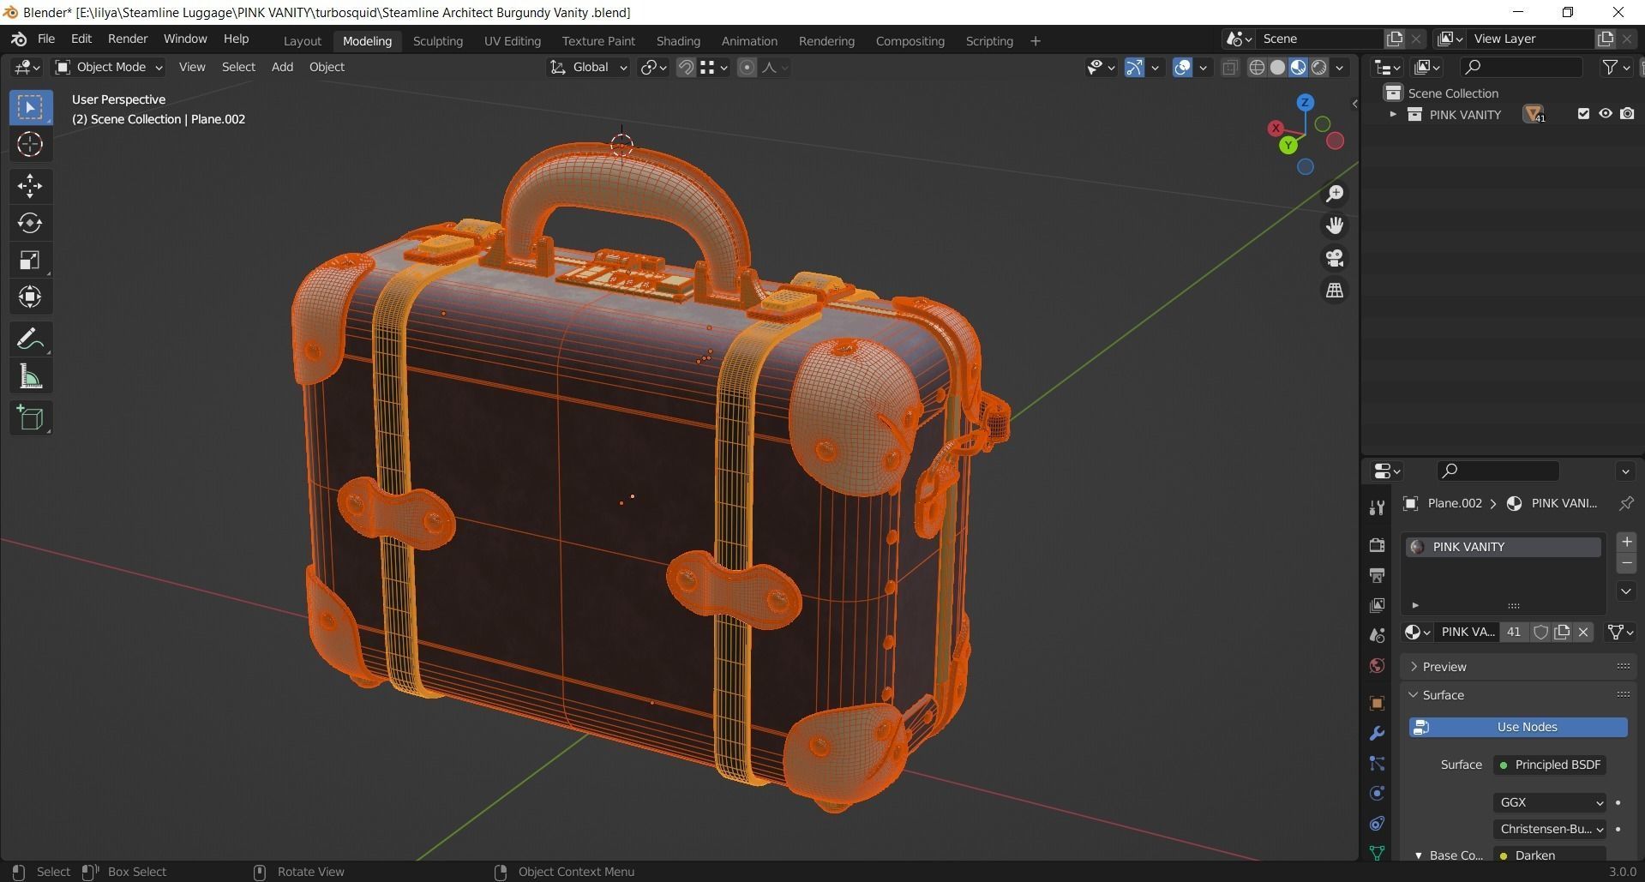This screenshot has width=1645, height=882.
Task: Toggle X-Ray mode
Action: pyautogui.click(x=1229, y=68)
